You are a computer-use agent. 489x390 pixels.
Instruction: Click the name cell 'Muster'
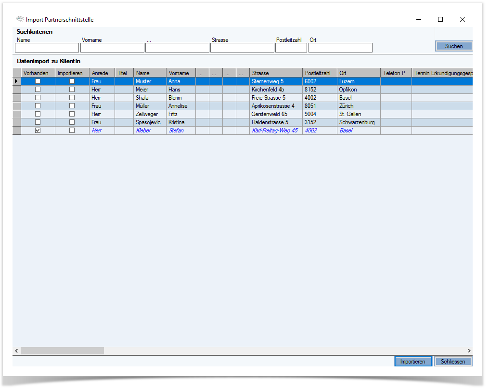[x=150, y=81]
